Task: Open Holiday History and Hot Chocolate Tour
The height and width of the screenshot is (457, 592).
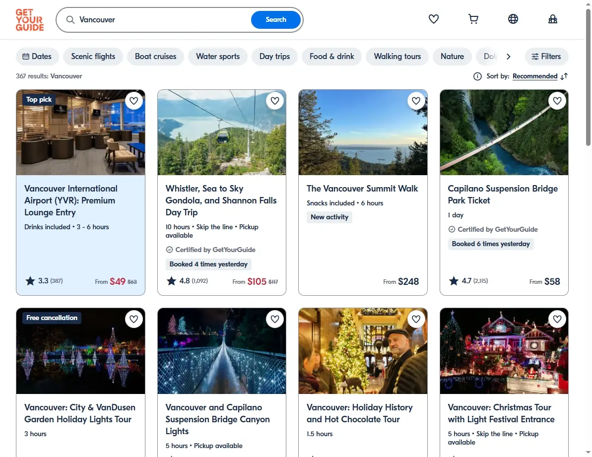Action: point(359,413)
